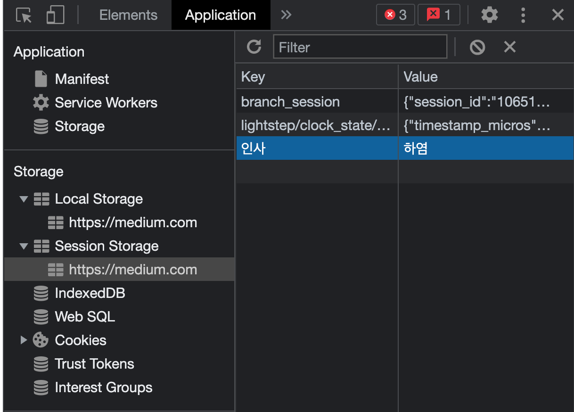The width and height of the screenshot is (574, 412).
Task: Select the Application tab
Action: click(221, 15)
